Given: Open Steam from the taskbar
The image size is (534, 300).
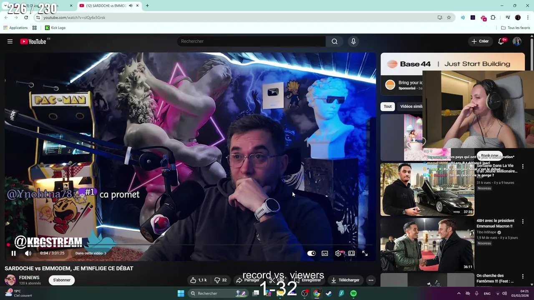Looking at the screenshot, I should click(x=329, y=293).
